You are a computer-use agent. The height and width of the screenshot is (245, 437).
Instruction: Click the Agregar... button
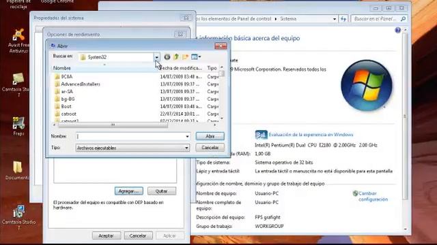click(x=129, y=191)
